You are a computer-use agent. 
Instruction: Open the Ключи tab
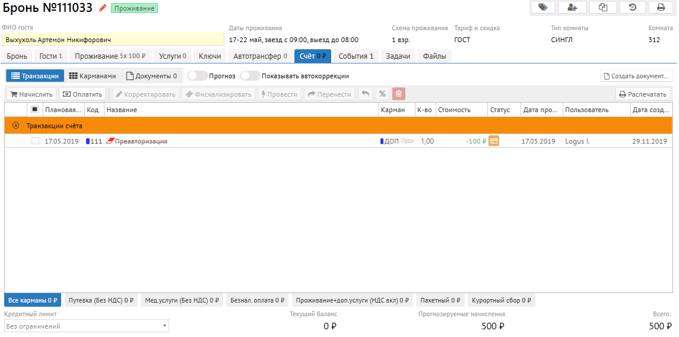[x=210, y=56]
